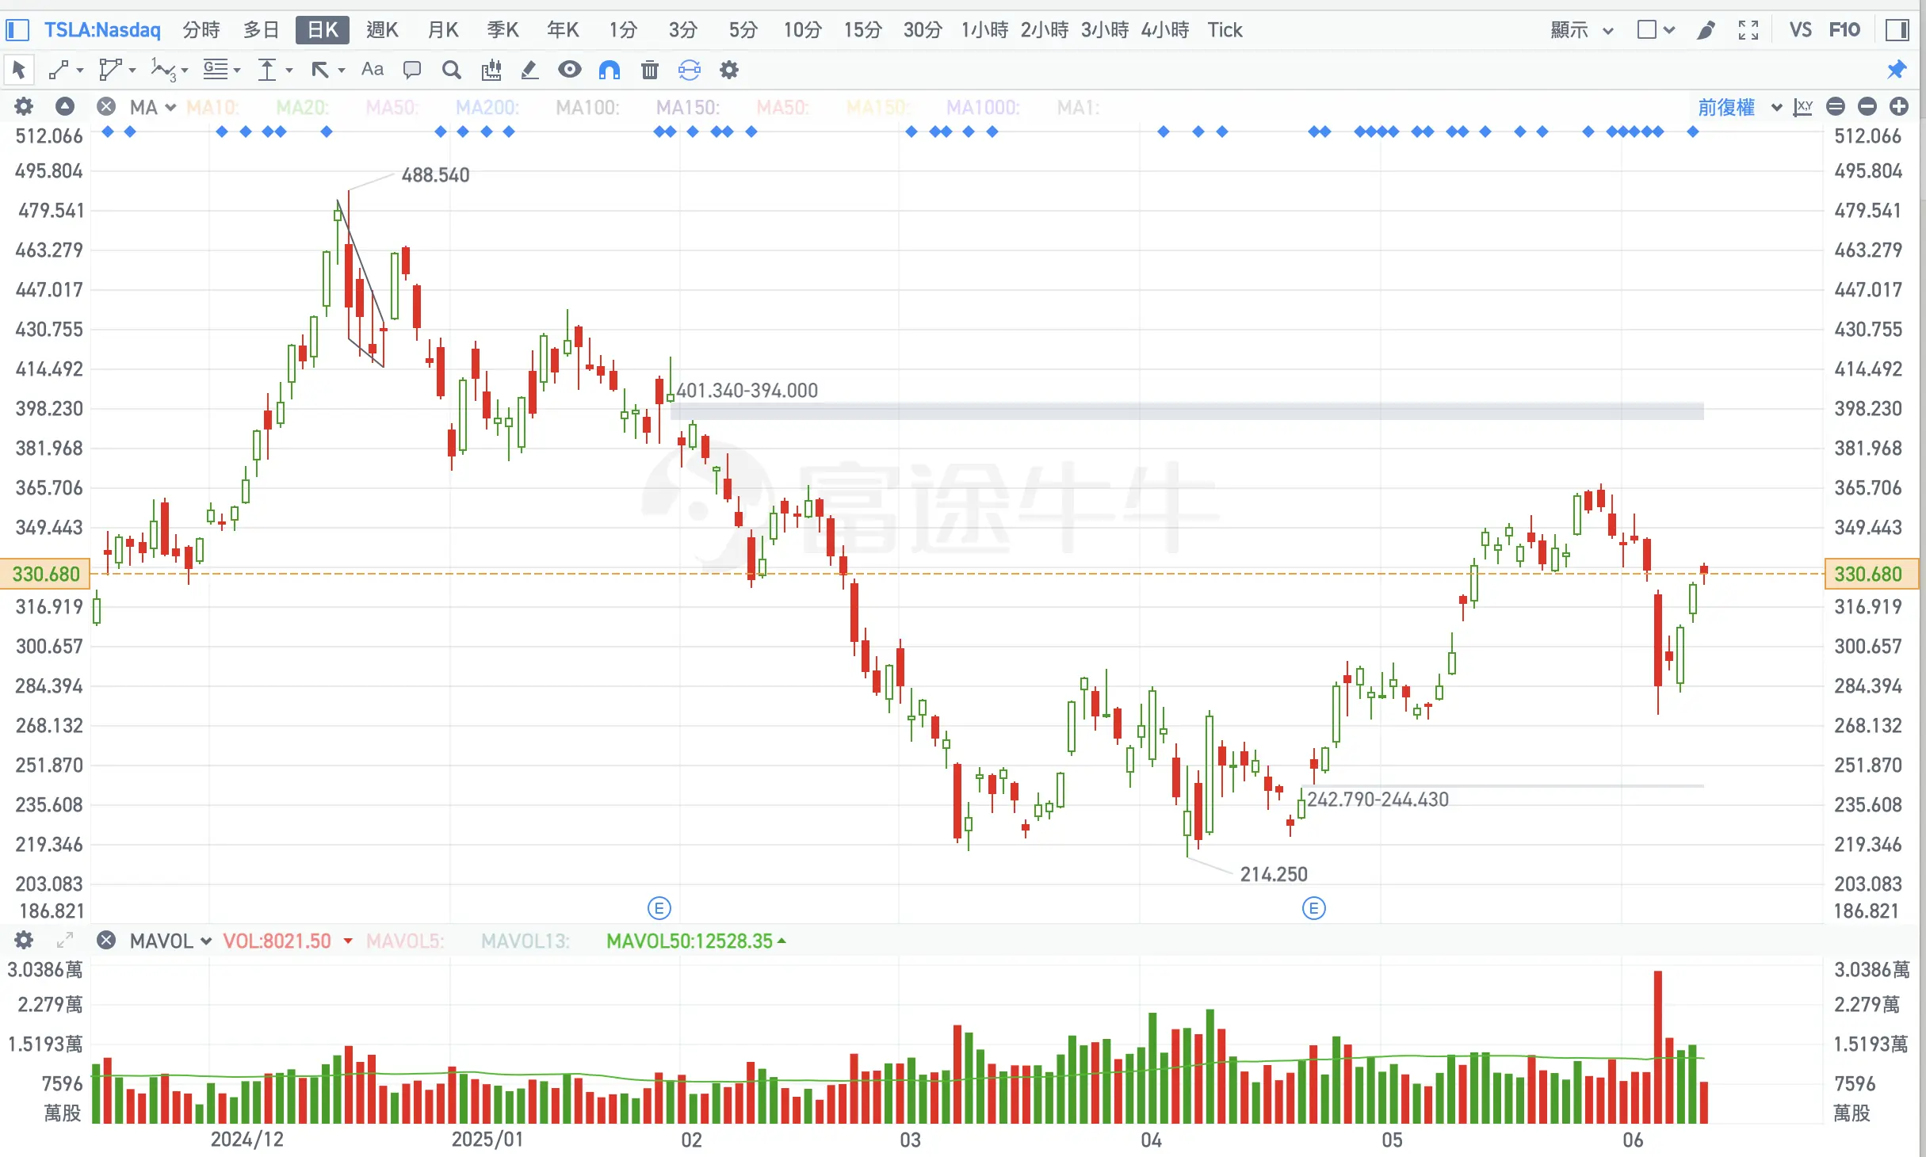Viewport: 1926px width, 1157px height.
Task: Select the Tick chart view
Action: 1225,30
